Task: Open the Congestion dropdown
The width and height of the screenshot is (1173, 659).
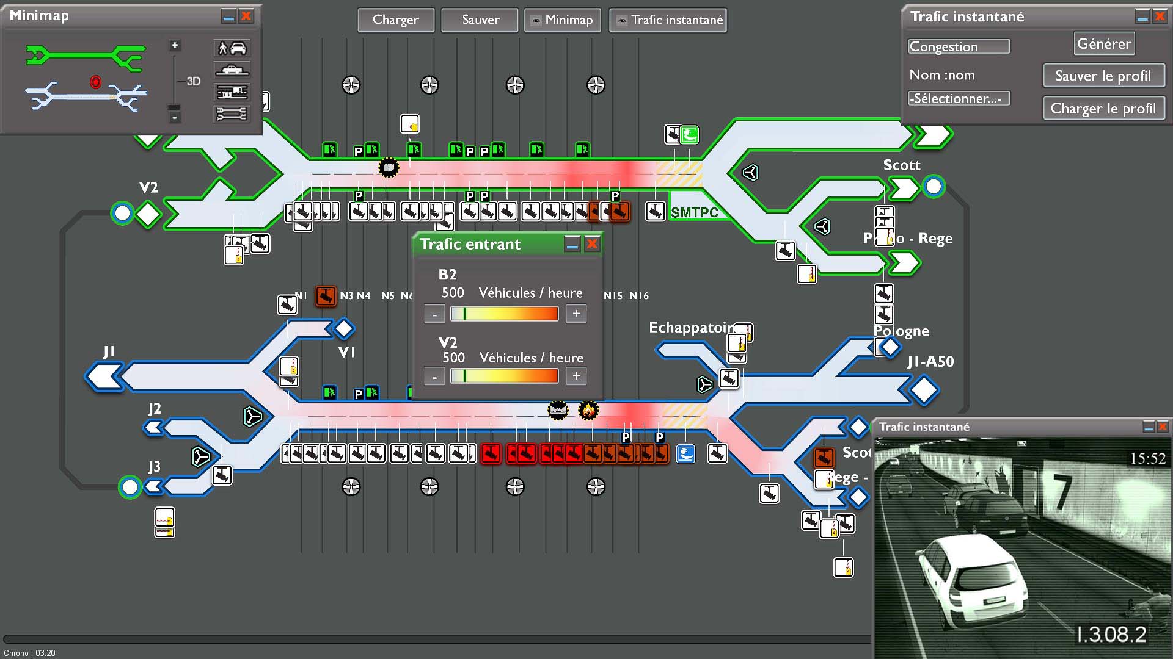Action: [x=959, y=46]
